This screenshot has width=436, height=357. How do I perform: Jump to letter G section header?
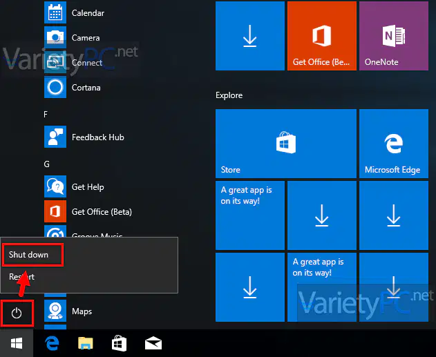[x=47, y=164]
